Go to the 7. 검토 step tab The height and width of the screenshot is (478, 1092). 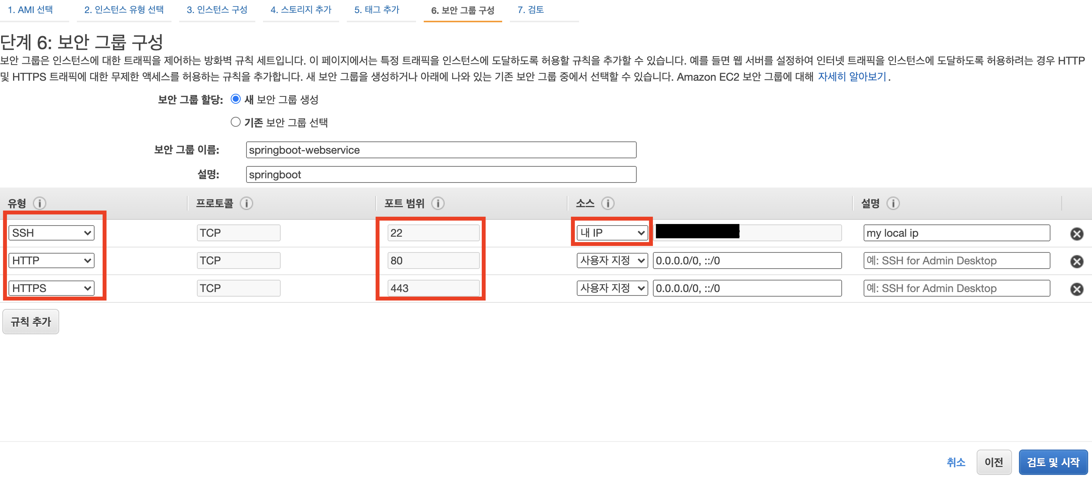pyautogui.click(x=530, y=10)
